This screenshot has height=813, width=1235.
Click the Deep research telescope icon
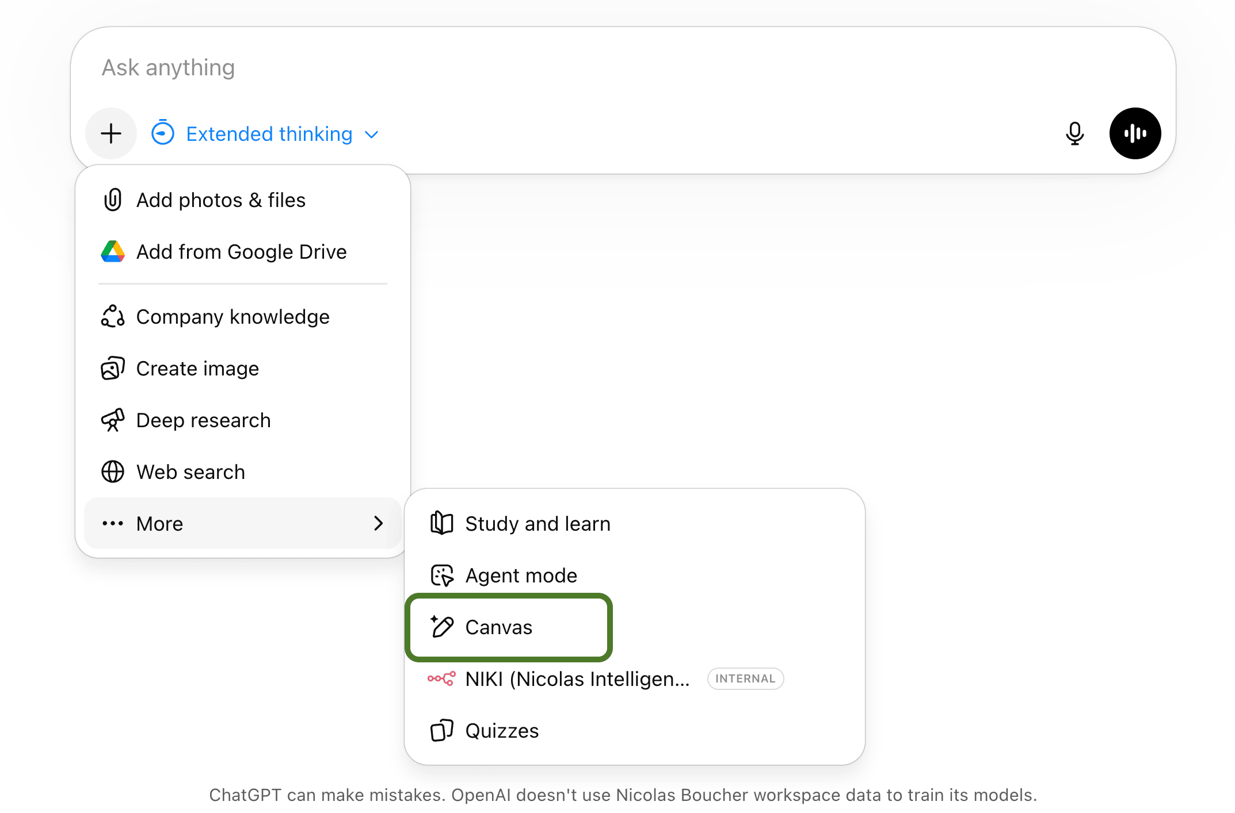113,420
